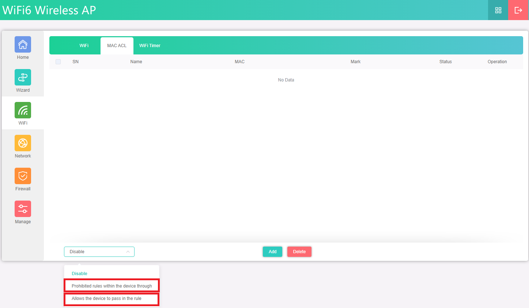Screen dimensions: 529x308
Task: Select 'Allows the device to pass in the rule'
Action: (x=106, y=299)
